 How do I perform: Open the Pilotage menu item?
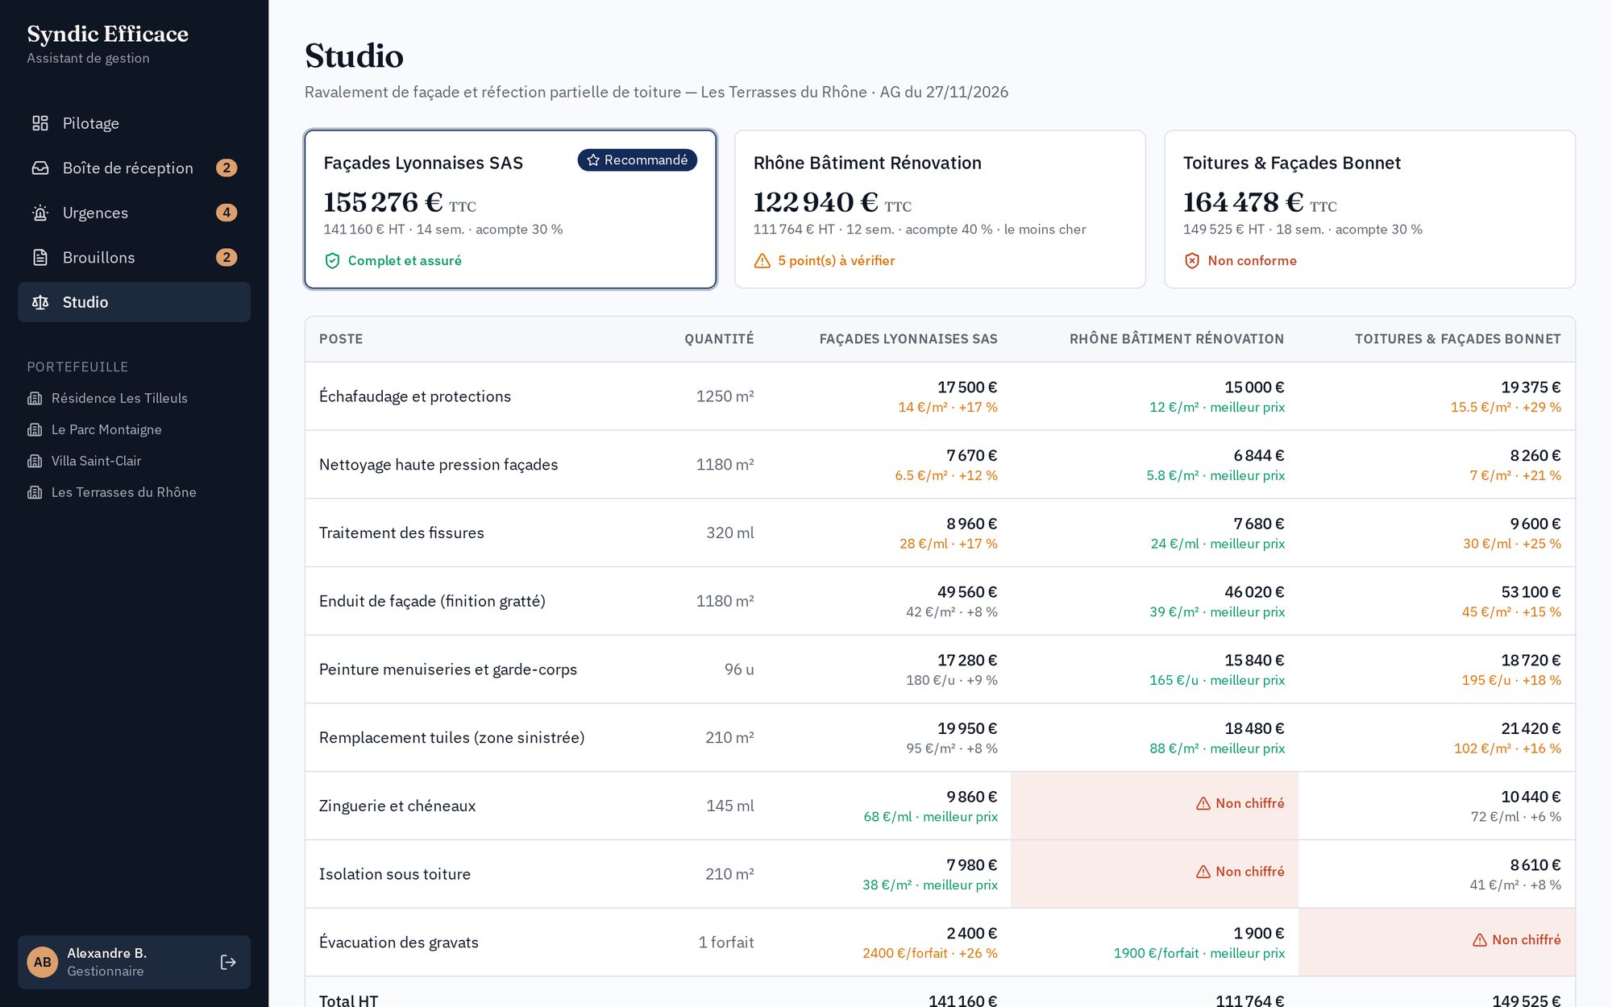click(134, 123)
